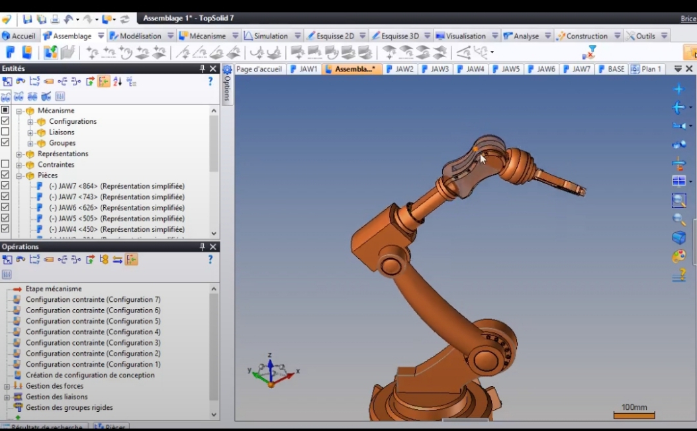Click the help question mark in Opérations panel
Image resolution: width=697 pixels, height=431 pixels.
pyautogui.click(x=210, y=260)
